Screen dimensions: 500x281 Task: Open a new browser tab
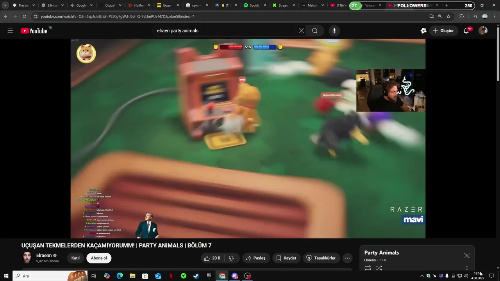(x=446, y=5)
